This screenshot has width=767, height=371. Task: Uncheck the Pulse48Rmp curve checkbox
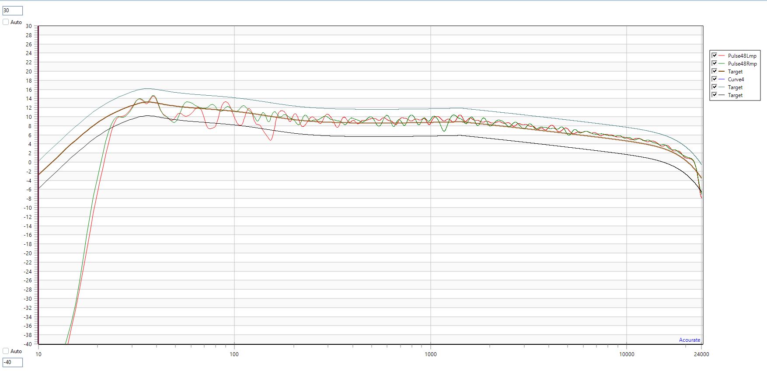pyautogui.click(x=715, y=63)
